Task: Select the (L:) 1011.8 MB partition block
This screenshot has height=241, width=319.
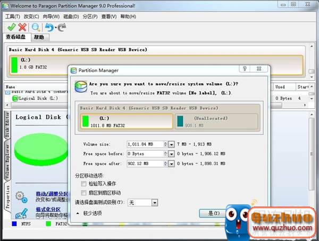Action: pos(127,122)
